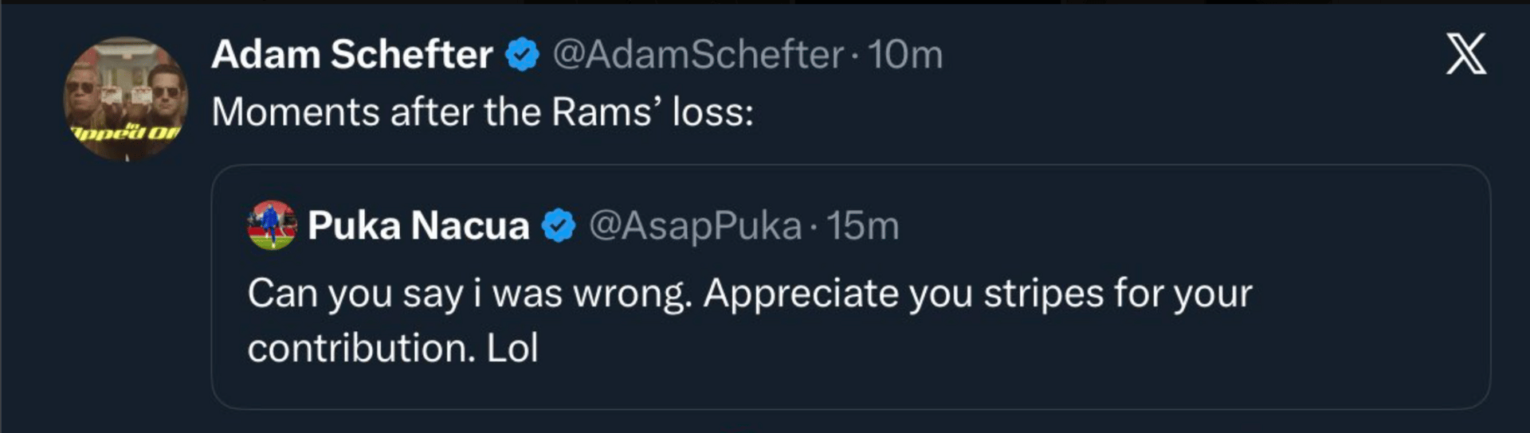
Task: Click the 10m timestamp on Schefter's post
Action: coord(904,55)
